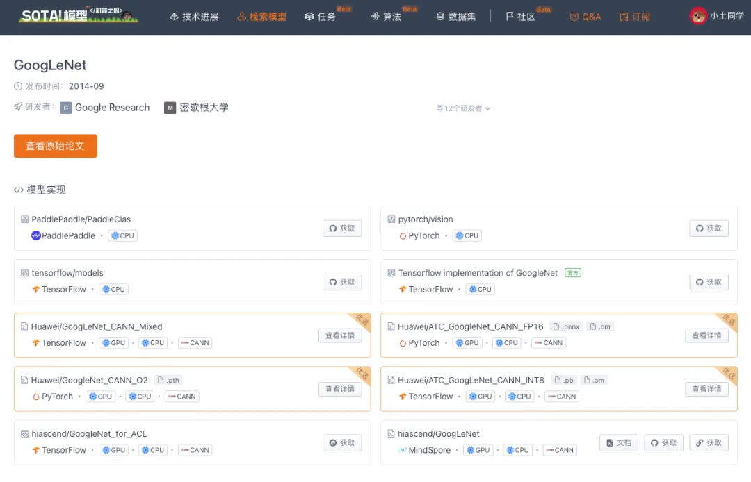Open Tensorflow implementation of GoogleNet title
This screenshot has width=751, height=482.
pos(478,273)
